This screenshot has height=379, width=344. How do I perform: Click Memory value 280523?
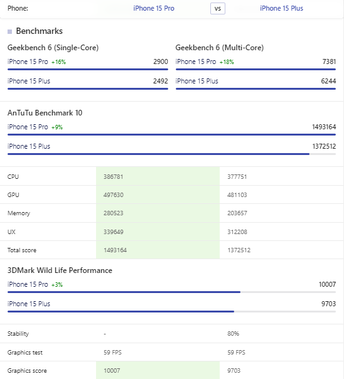[x=114, y=213]
